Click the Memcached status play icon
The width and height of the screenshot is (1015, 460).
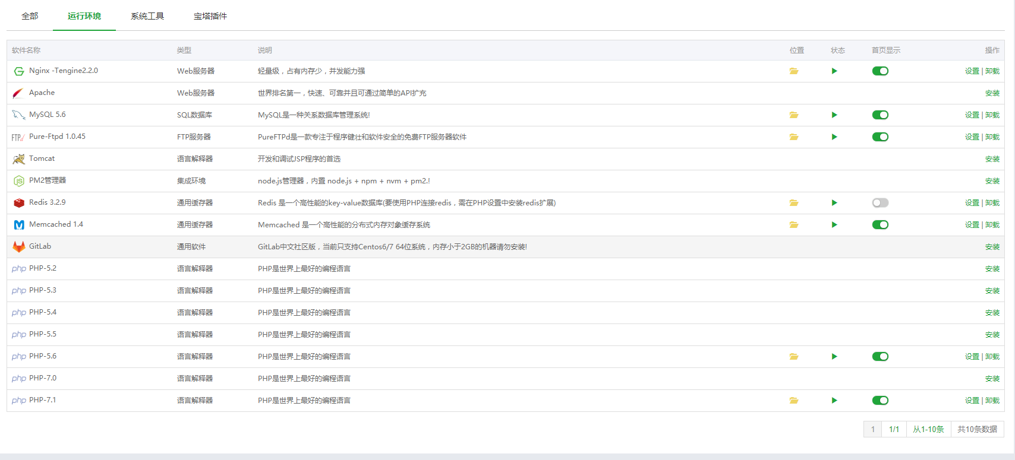[x=834, y=225]
